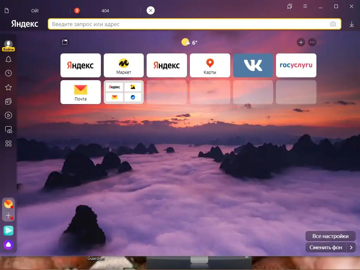Open downloads arrow icon
The width and height of the screenshot is (360, 270).
click(352, 24)
